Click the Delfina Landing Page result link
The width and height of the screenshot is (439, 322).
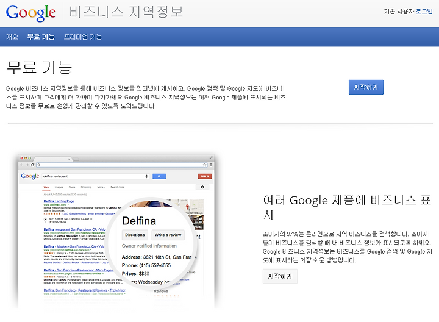(59, 201)
